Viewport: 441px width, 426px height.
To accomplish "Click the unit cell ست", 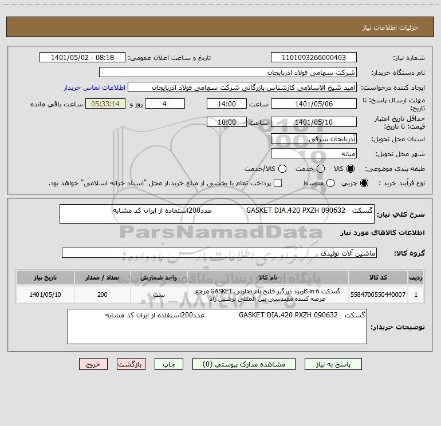I will [x=159, y=294].
